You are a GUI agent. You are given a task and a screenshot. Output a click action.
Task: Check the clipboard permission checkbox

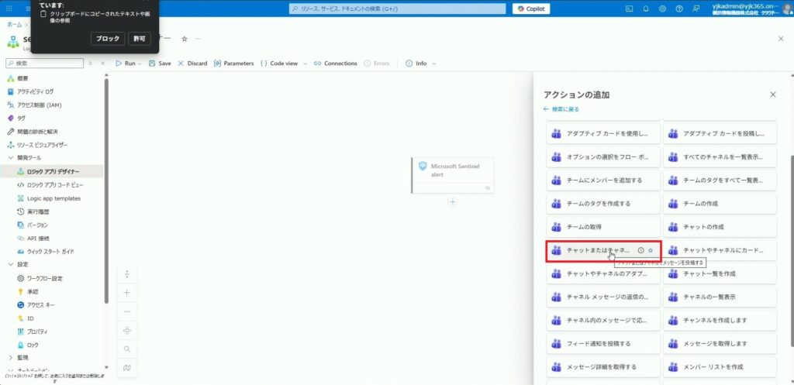click(43, 13)
